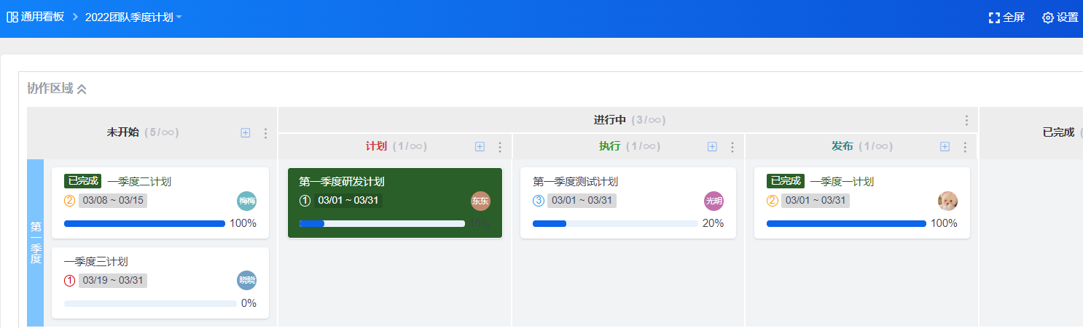
Task: Click the 东东 assignee avatar
Action: point(480,201)
